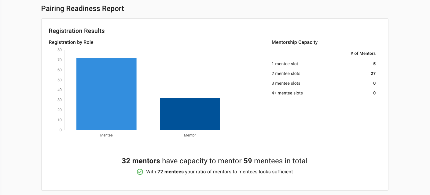Select the Pairing Readiness Report heading

[x=83, y=9]
